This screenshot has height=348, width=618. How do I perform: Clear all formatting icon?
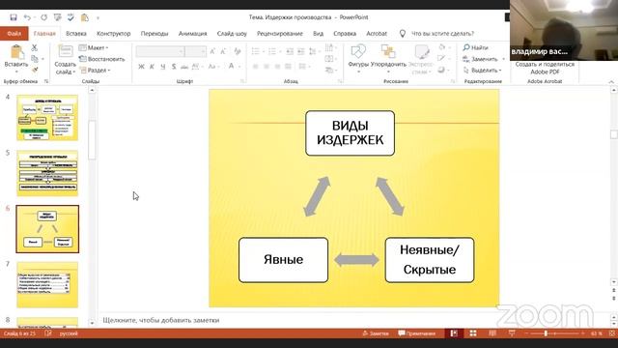pos(238,51)
